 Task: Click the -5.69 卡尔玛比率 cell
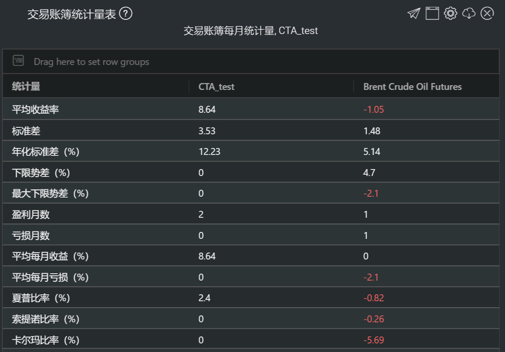pyautogui.click(x=373, y=340)
